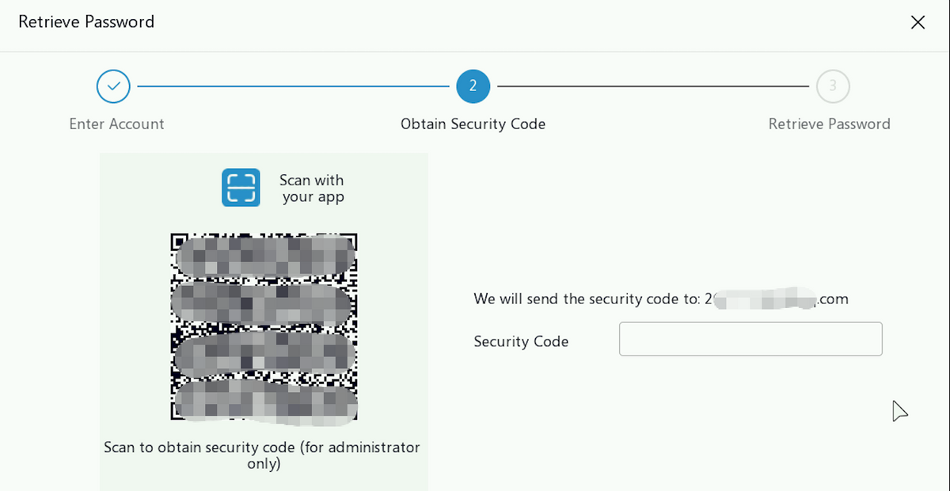Click the Scan with your app text

coord(313,188)
